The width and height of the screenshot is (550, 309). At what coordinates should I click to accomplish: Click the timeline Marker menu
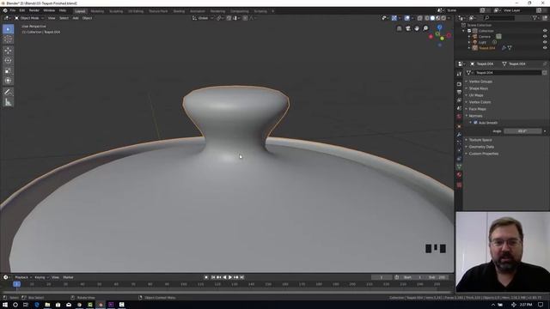(x=68, y=277)
